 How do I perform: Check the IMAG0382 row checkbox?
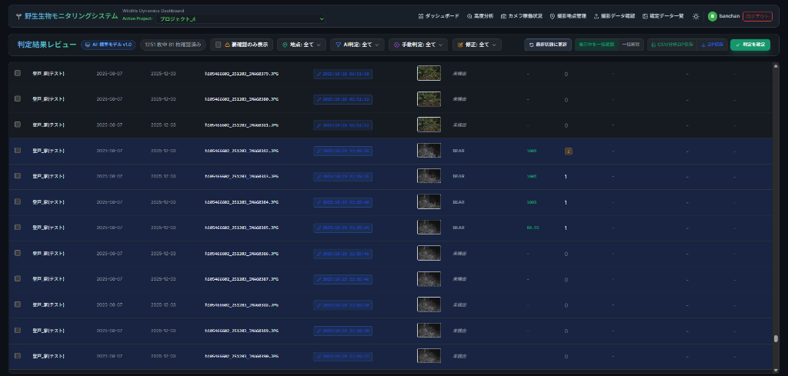(x=18, y=150)
